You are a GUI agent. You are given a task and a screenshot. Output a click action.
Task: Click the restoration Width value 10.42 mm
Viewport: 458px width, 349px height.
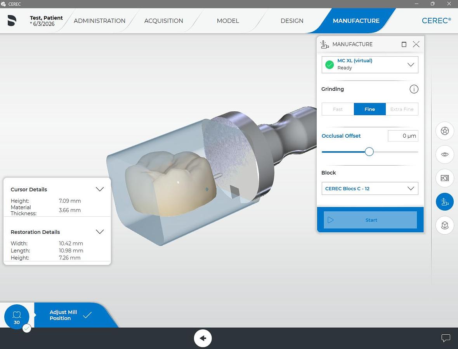click(71, 244)
